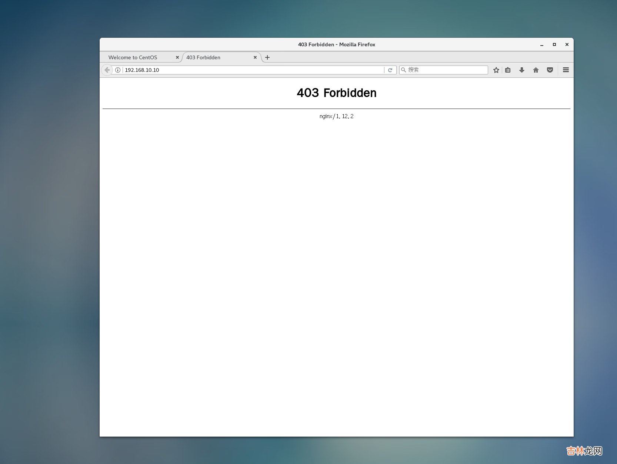This screenshot has width=617, height=464.
Task: Save page to Pocket icon
Action: point(550,70)
